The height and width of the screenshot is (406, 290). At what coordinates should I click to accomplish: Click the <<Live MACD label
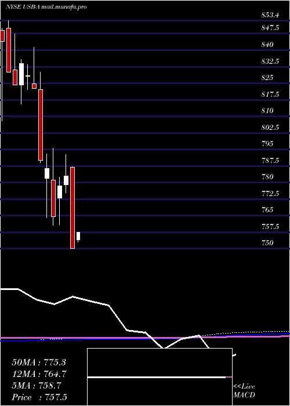click(x=244, y=391)
